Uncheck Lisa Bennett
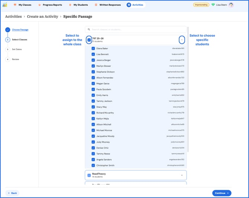The height and width of the screenshot is (198, 249). (93, 54)
